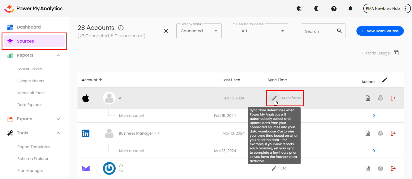Click the New Data Source button
This screenshot has width=412, height=179.
(380, 31)
